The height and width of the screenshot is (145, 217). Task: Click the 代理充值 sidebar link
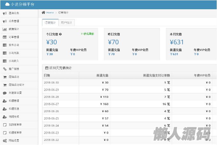[x=14, y=109]
